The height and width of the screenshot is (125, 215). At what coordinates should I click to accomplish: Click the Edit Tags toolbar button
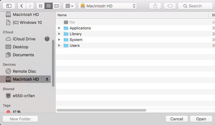(170, 6)
